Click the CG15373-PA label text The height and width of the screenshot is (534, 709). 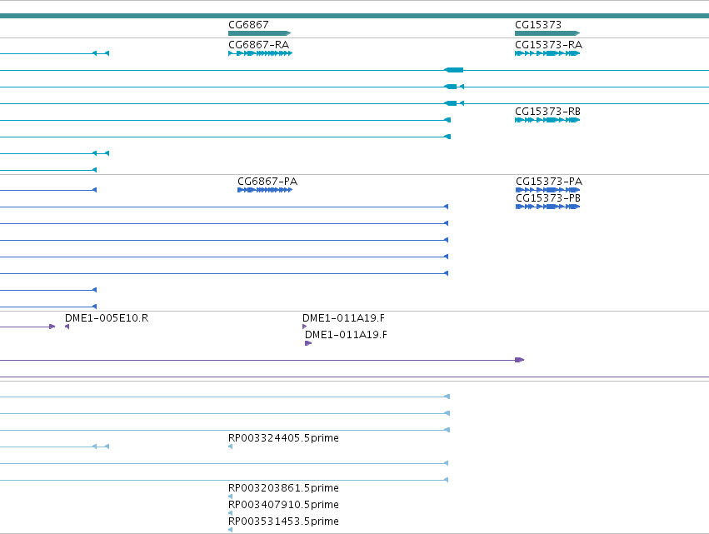coord(549,182)
